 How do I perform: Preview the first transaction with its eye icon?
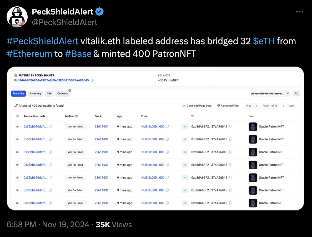tap(17, 126)
